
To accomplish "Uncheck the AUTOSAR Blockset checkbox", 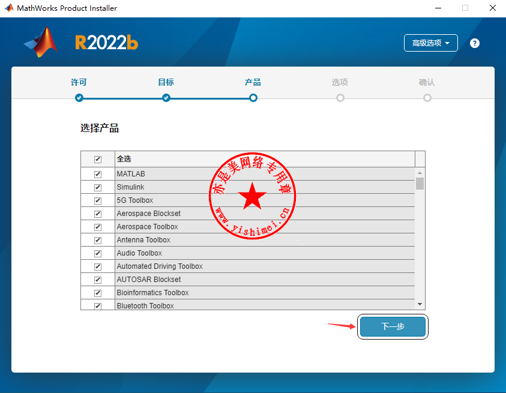I will 98,280.
